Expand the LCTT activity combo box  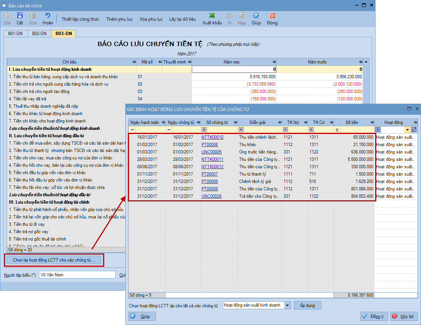coord(288,305)
